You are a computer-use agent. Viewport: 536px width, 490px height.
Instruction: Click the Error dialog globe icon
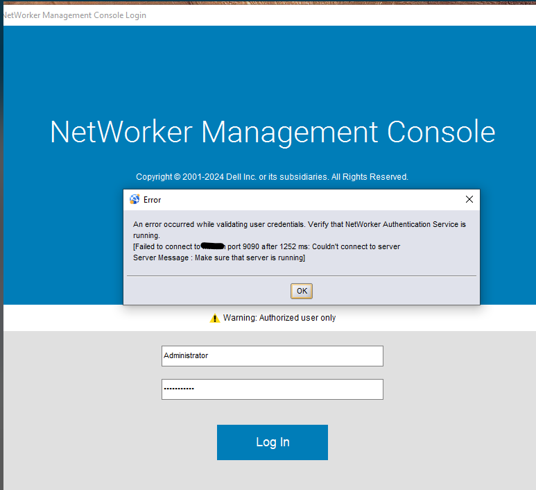(x=135, y=199)
